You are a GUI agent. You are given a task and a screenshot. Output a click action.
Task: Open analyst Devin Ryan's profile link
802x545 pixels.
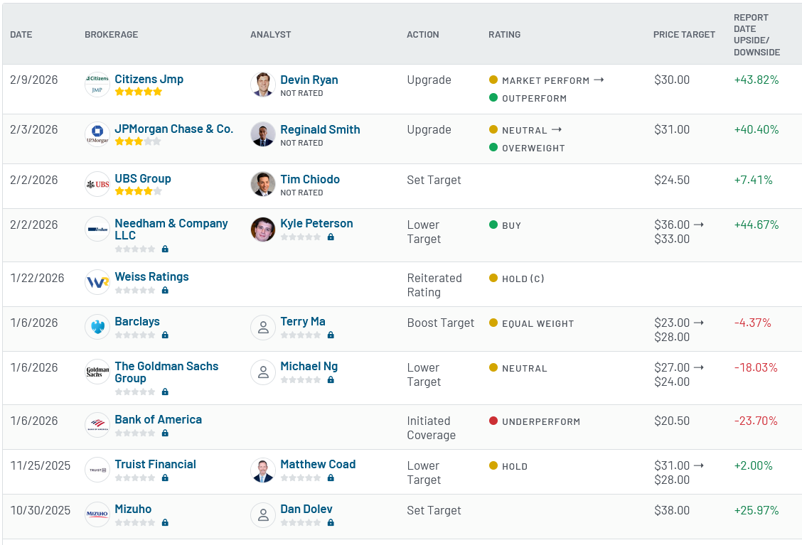pos(309,80)
